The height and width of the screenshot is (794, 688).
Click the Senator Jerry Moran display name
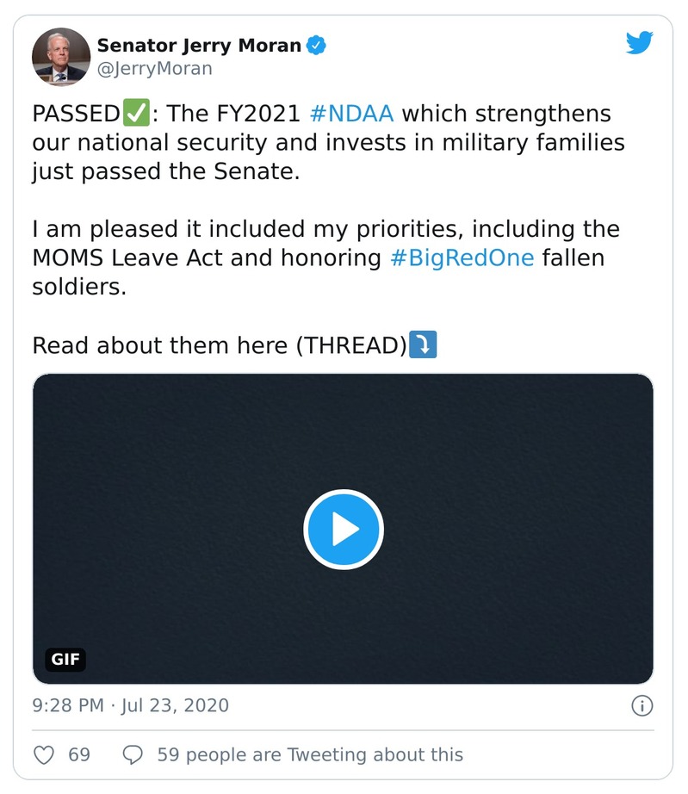(201, 45)
